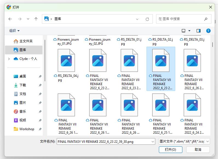This screenshot has height=159, width=218.
Task: Close the 打开 dialog
Action: coord(211,7)
